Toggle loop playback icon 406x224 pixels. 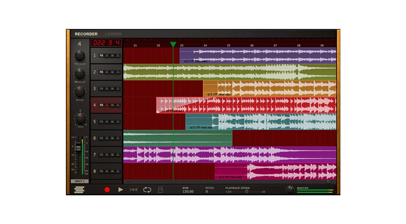point(147,190)
